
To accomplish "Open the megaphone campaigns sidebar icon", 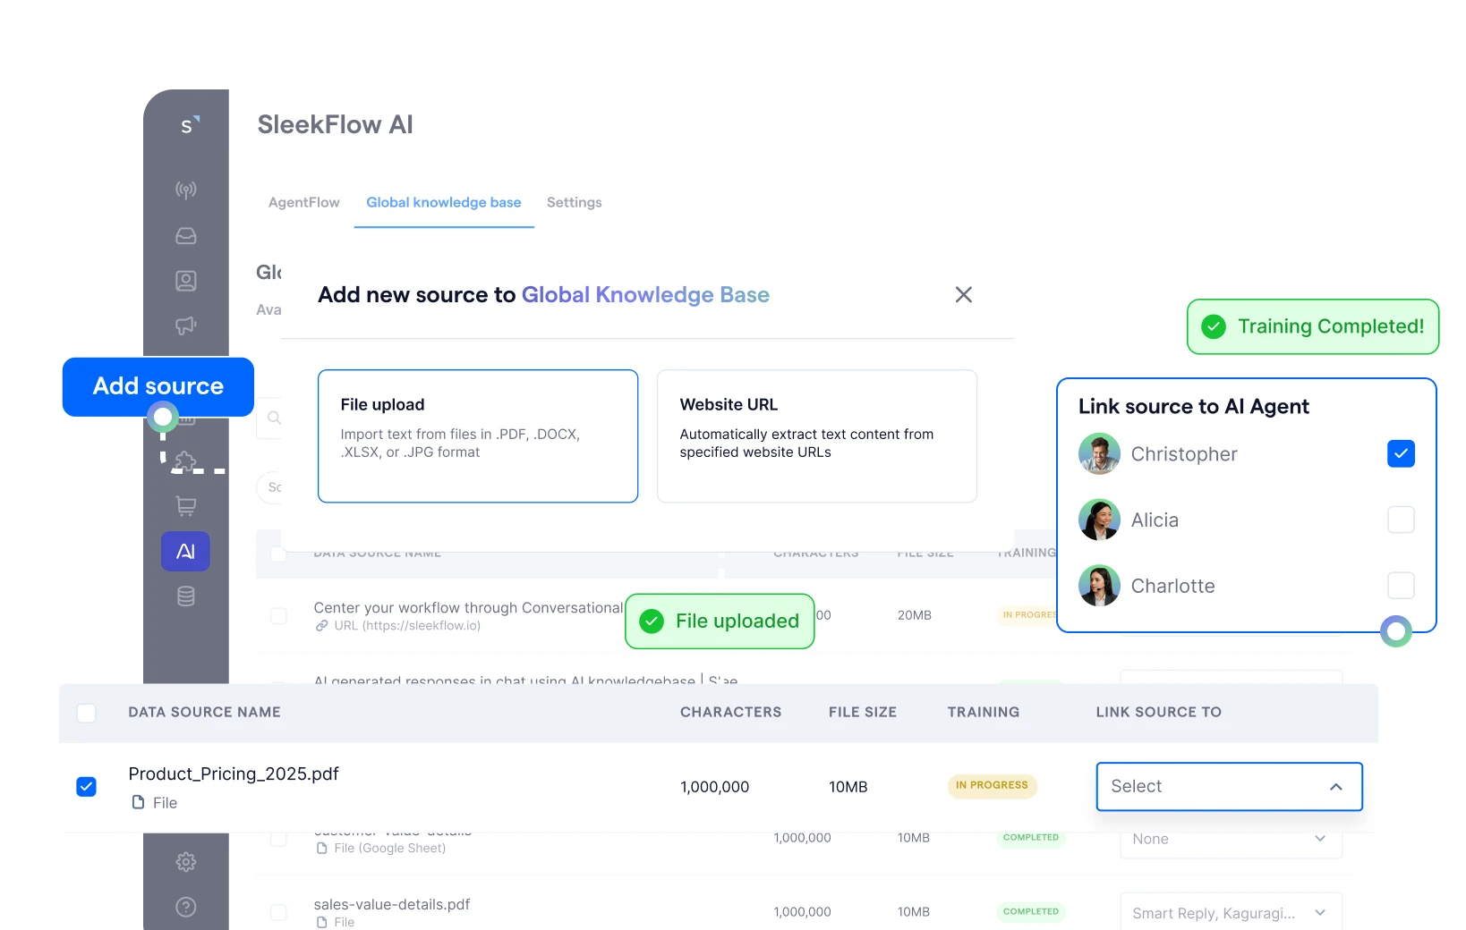I will click(x=186, y=325).
